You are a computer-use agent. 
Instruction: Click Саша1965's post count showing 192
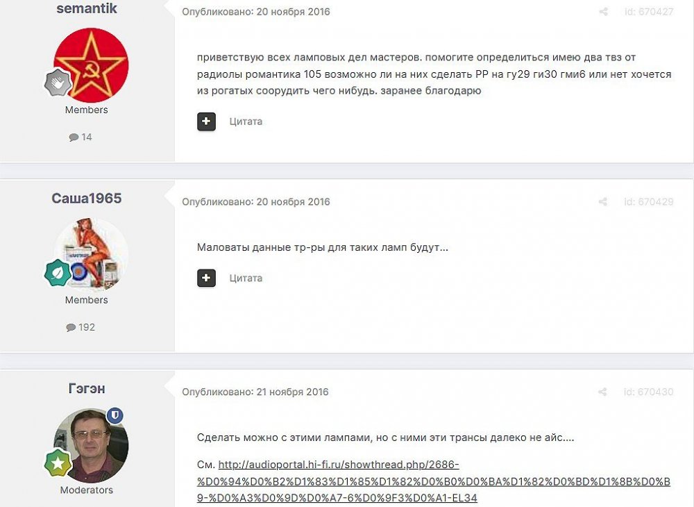point(81,327)
